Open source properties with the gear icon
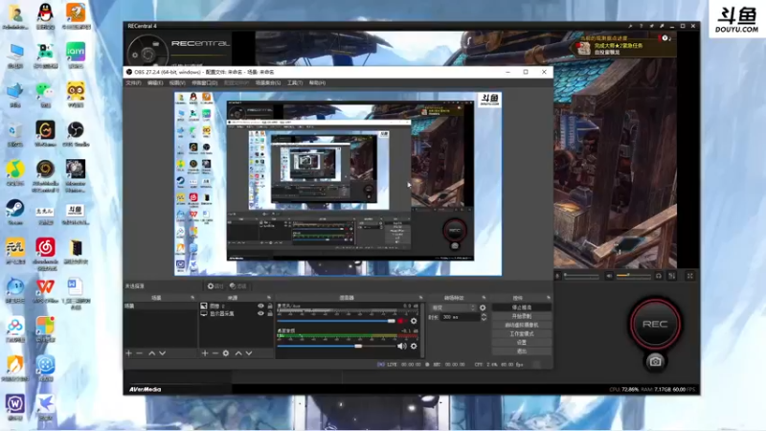The image size is (766, 431). pyautogui.click(x=226, y=352)
